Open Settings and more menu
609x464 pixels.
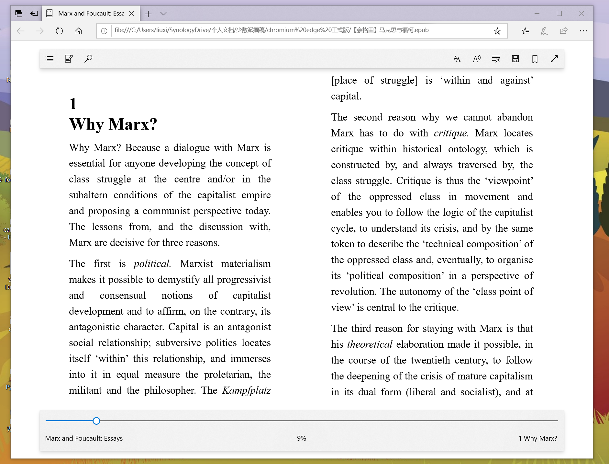point(583,31)
